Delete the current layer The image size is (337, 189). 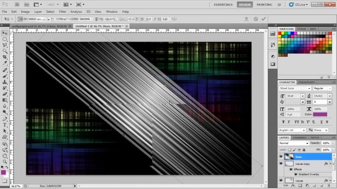328,186
